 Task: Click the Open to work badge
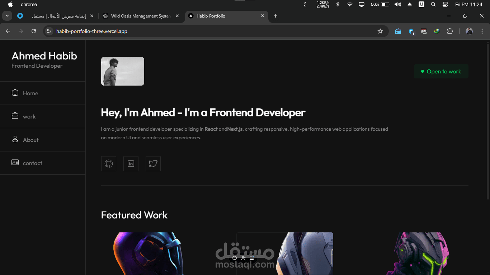[x=441, y=71]
